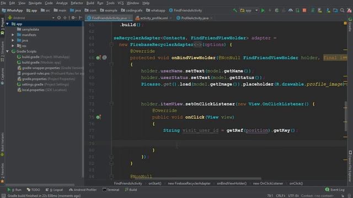
Task: Select the proguard-rules.pro file
Action: tap(51, 73)
